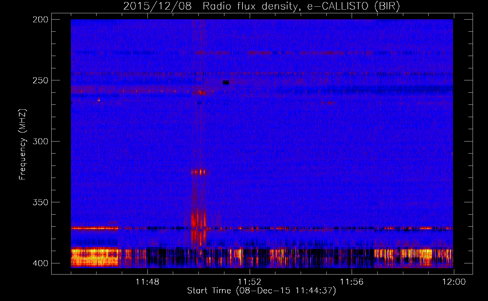Viewport: 488px width, 301px height.
Task: Click the plot title mentioning e-CALLISTO (BIR)
Action: (261, 6)
